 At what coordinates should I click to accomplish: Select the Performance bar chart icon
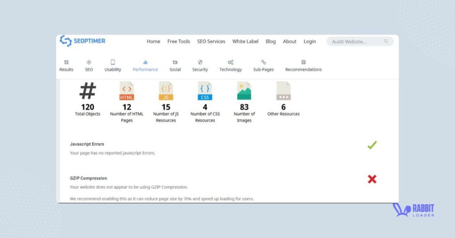pos(145,62)
